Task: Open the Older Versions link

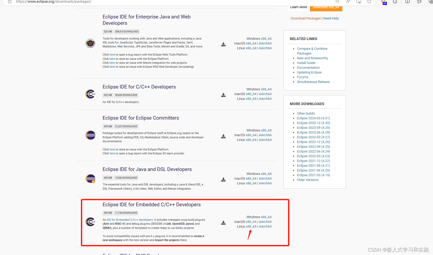Action: pos(308,180)
